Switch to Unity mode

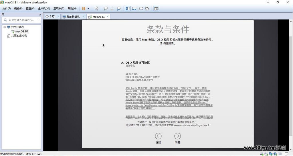click(147, 9)
